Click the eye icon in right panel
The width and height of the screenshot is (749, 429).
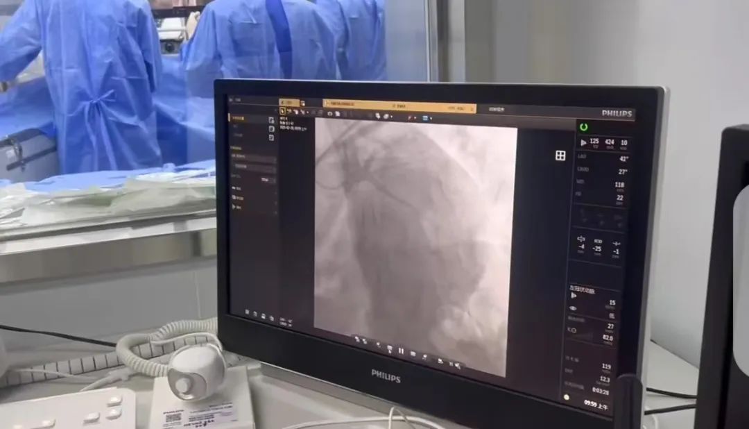click(573, 308)
